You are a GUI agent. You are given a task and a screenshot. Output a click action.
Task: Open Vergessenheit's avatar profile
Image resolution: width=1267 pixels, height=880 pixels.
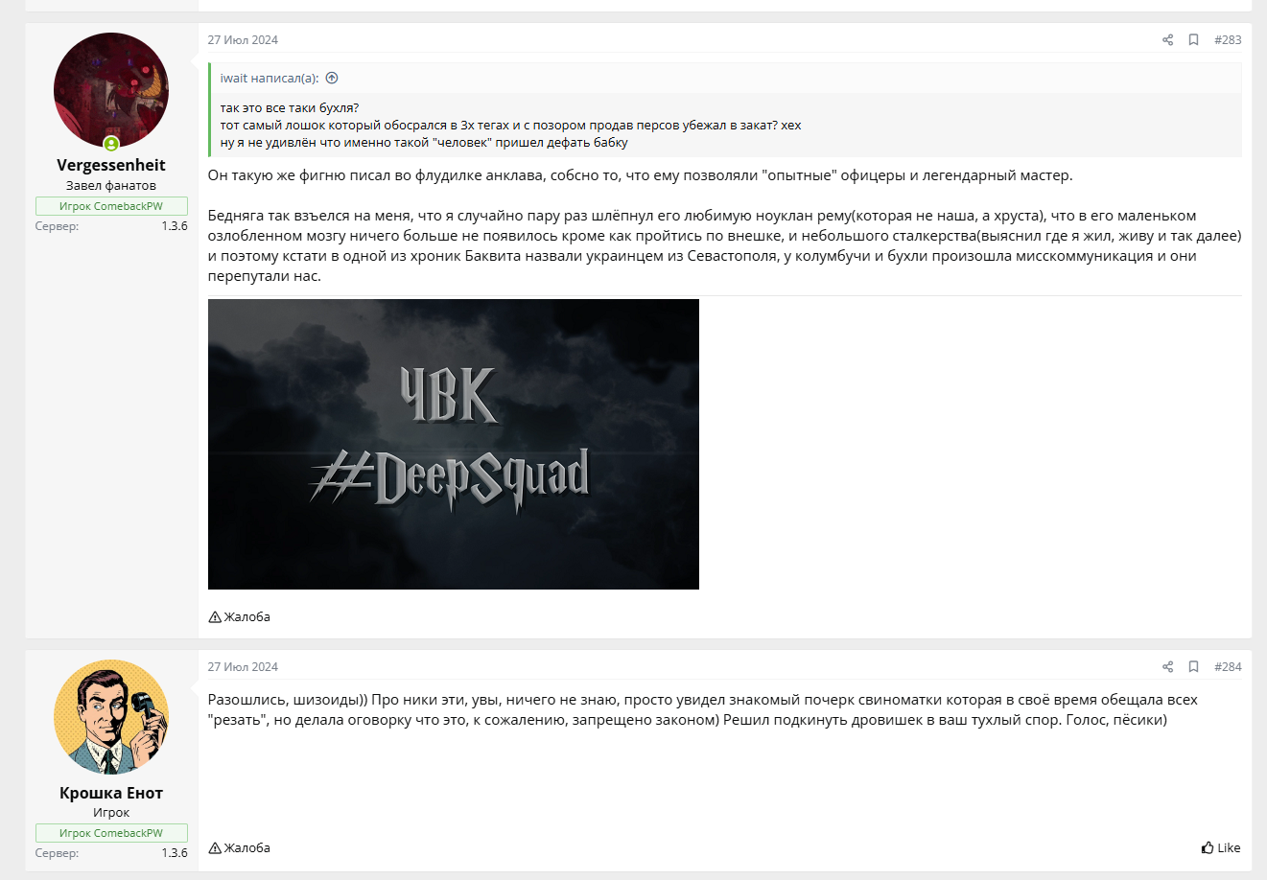[x=111, y=90]
